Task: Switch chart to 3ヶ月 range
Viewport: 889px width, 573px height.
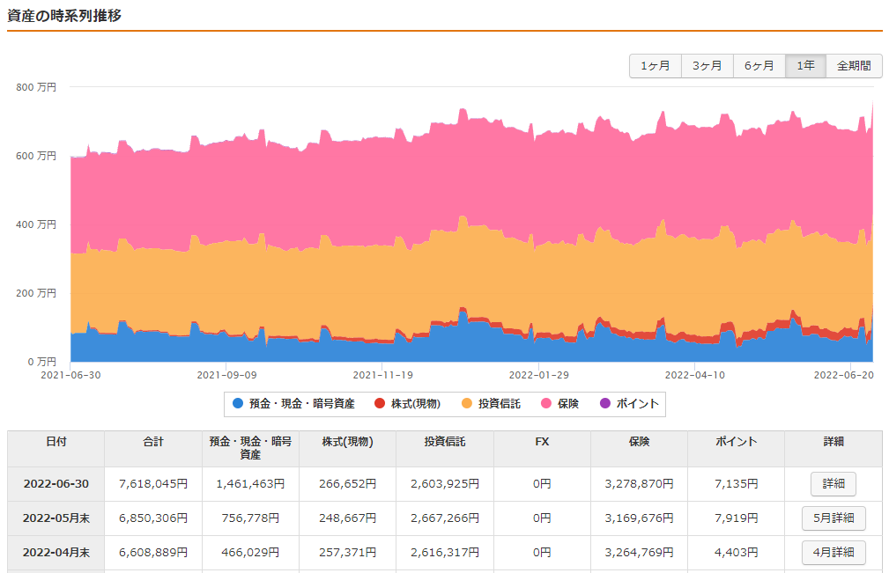Action: [707, 66]
